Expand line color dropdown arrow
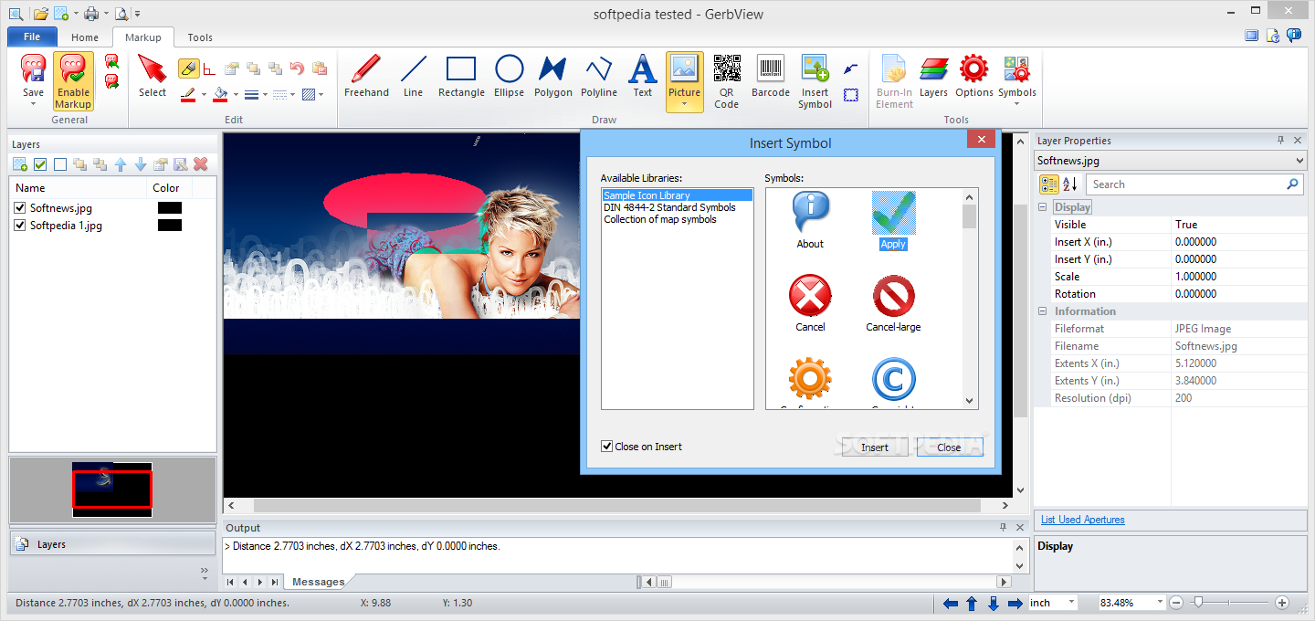 point(202,94)
